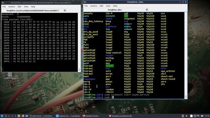The image size is (210, 118).
Task: Open the display/network tray icon
Action: click(195, 116)
